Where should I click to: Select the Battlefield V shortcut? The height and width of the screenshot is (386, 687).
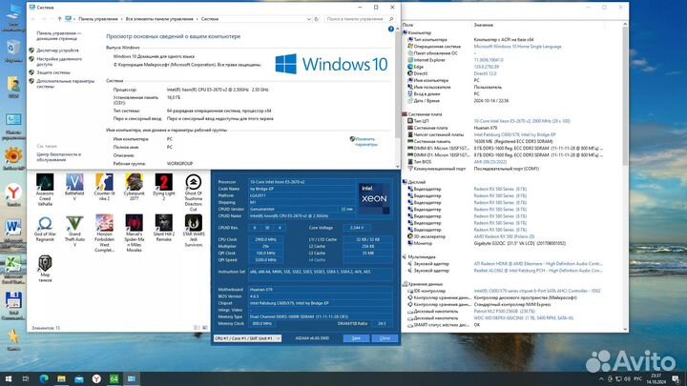click(74, 187)
